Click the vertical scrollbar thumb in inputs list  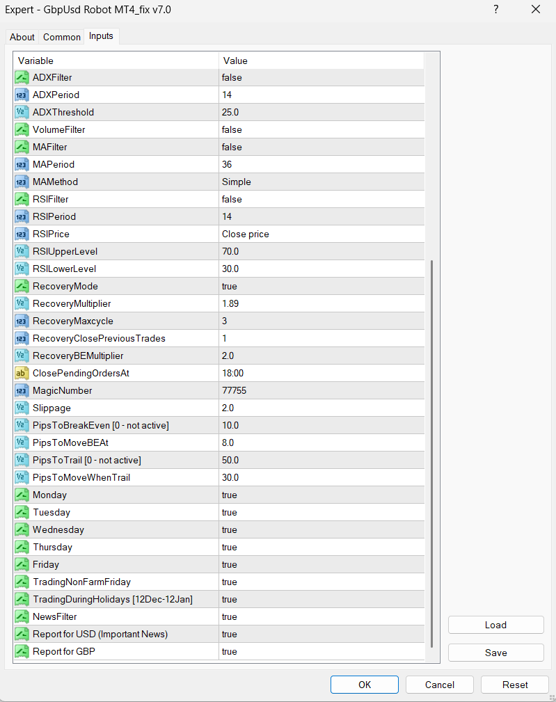coord(432,453)
